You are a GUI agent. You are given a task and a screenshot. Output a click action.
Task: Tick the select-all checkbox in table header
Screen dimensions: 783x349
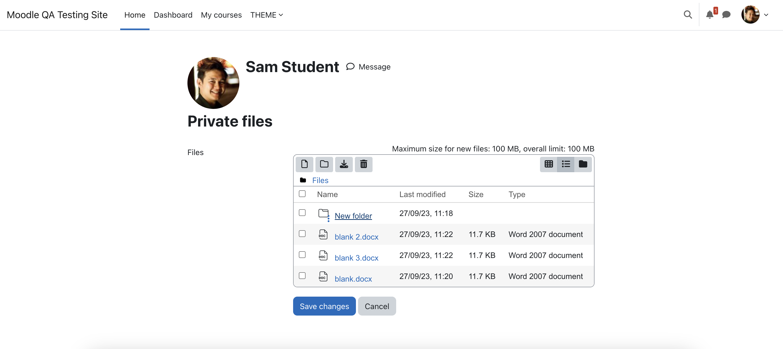[302, 194]
